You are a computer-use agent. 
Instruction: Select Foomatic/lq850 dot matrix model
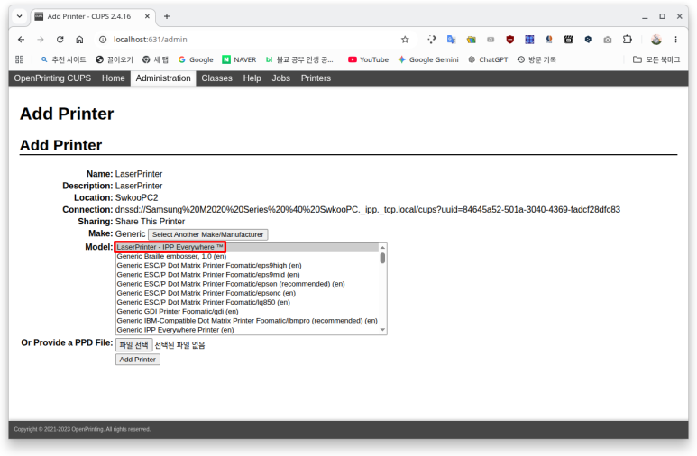pyautogui.click(x=247, y=302)
